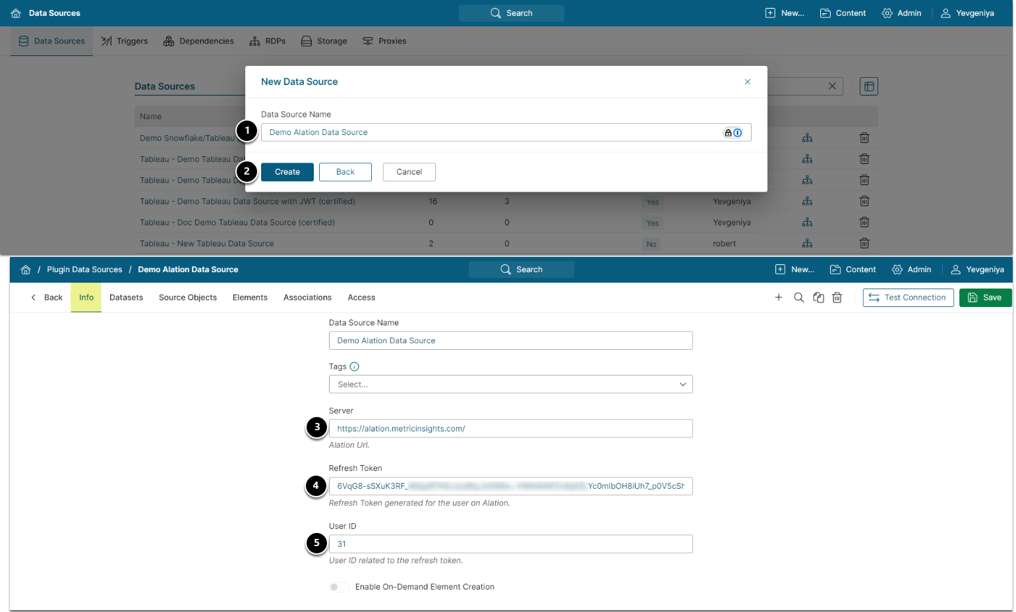Click the Plugin Data Sources breadcrumb link
The width and height of the screenshot is (1016, 612).
[x=84, y=269]
